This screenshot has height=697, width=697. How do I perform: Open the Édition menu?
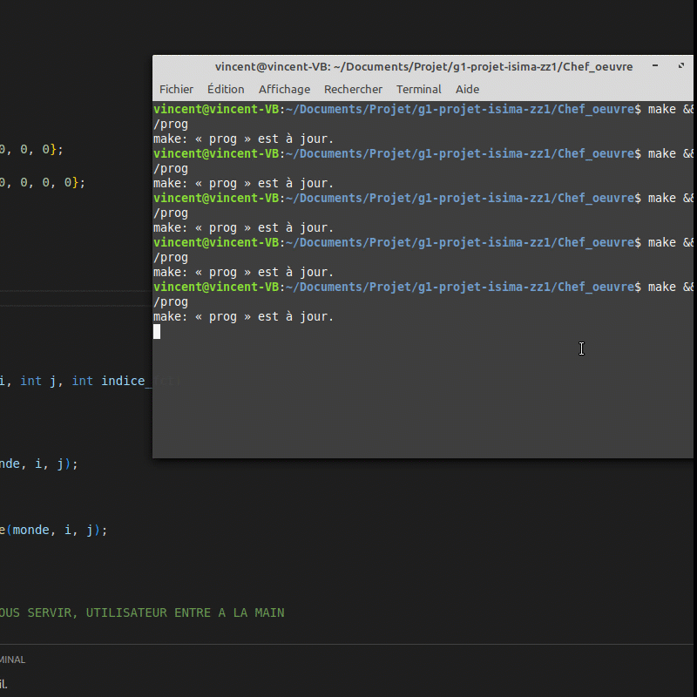226,89
